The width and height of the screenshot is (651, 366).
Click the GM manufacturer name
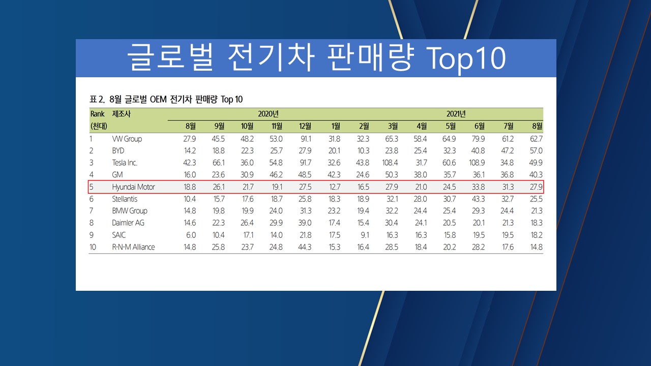click(x=117, y=175)
